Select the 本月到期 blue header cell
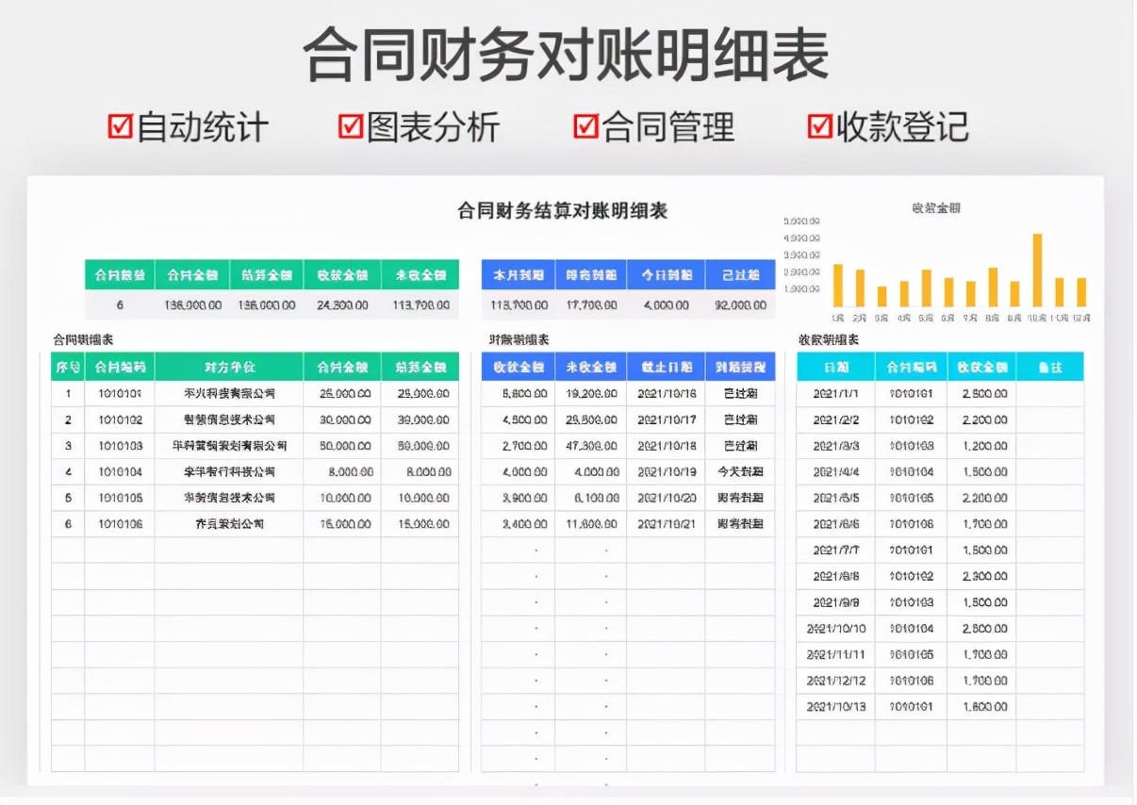 click(x=518, y=274)
